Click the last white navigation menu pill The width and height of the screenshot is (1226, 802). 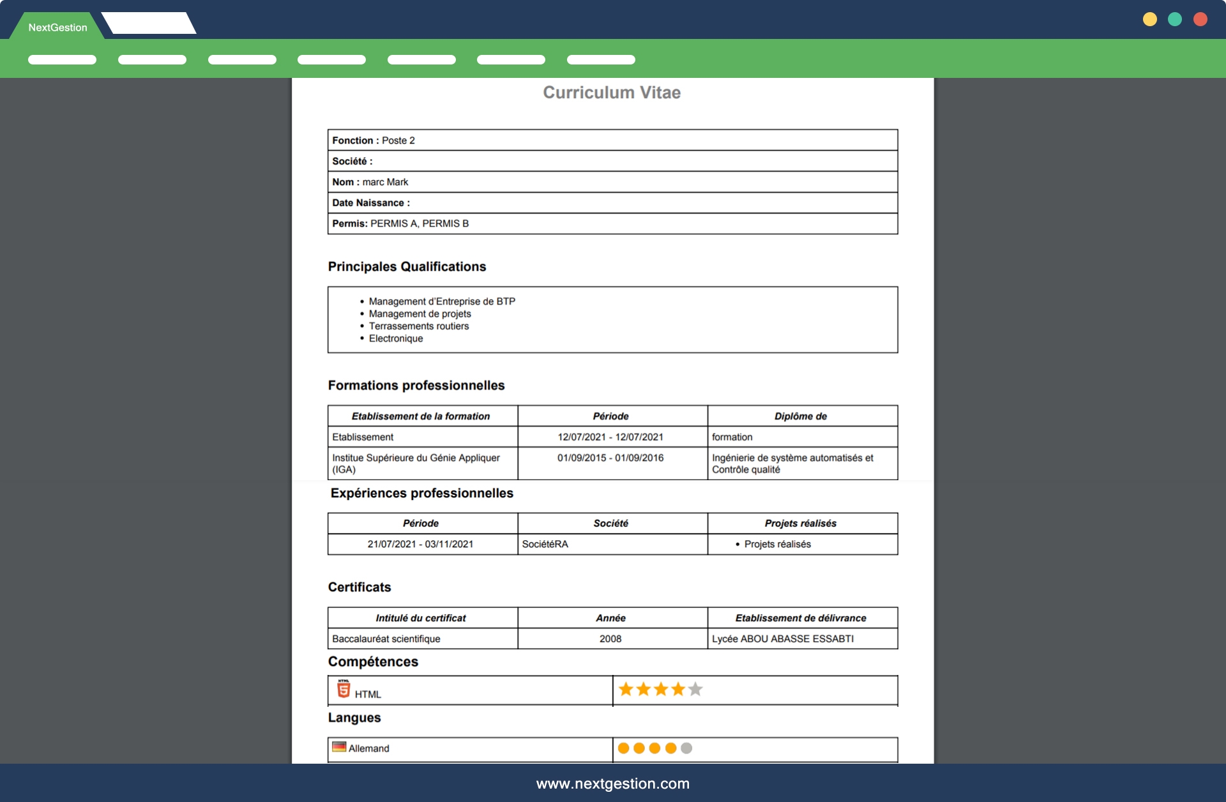(601, 60)
